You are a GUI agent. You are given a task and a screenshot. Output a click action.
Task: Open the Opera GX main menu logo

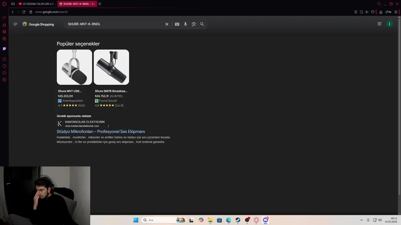pos(4,4)
